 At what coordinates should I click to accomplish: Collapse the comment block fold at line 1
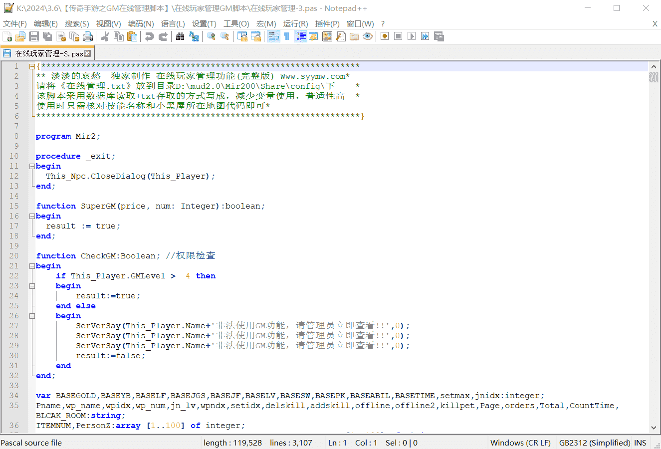click(32, 66)
